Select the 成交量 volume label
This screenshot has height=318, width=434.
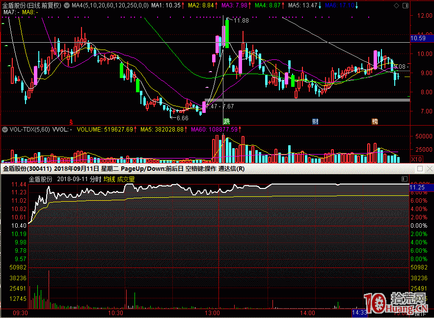click(x=126, y=180)
